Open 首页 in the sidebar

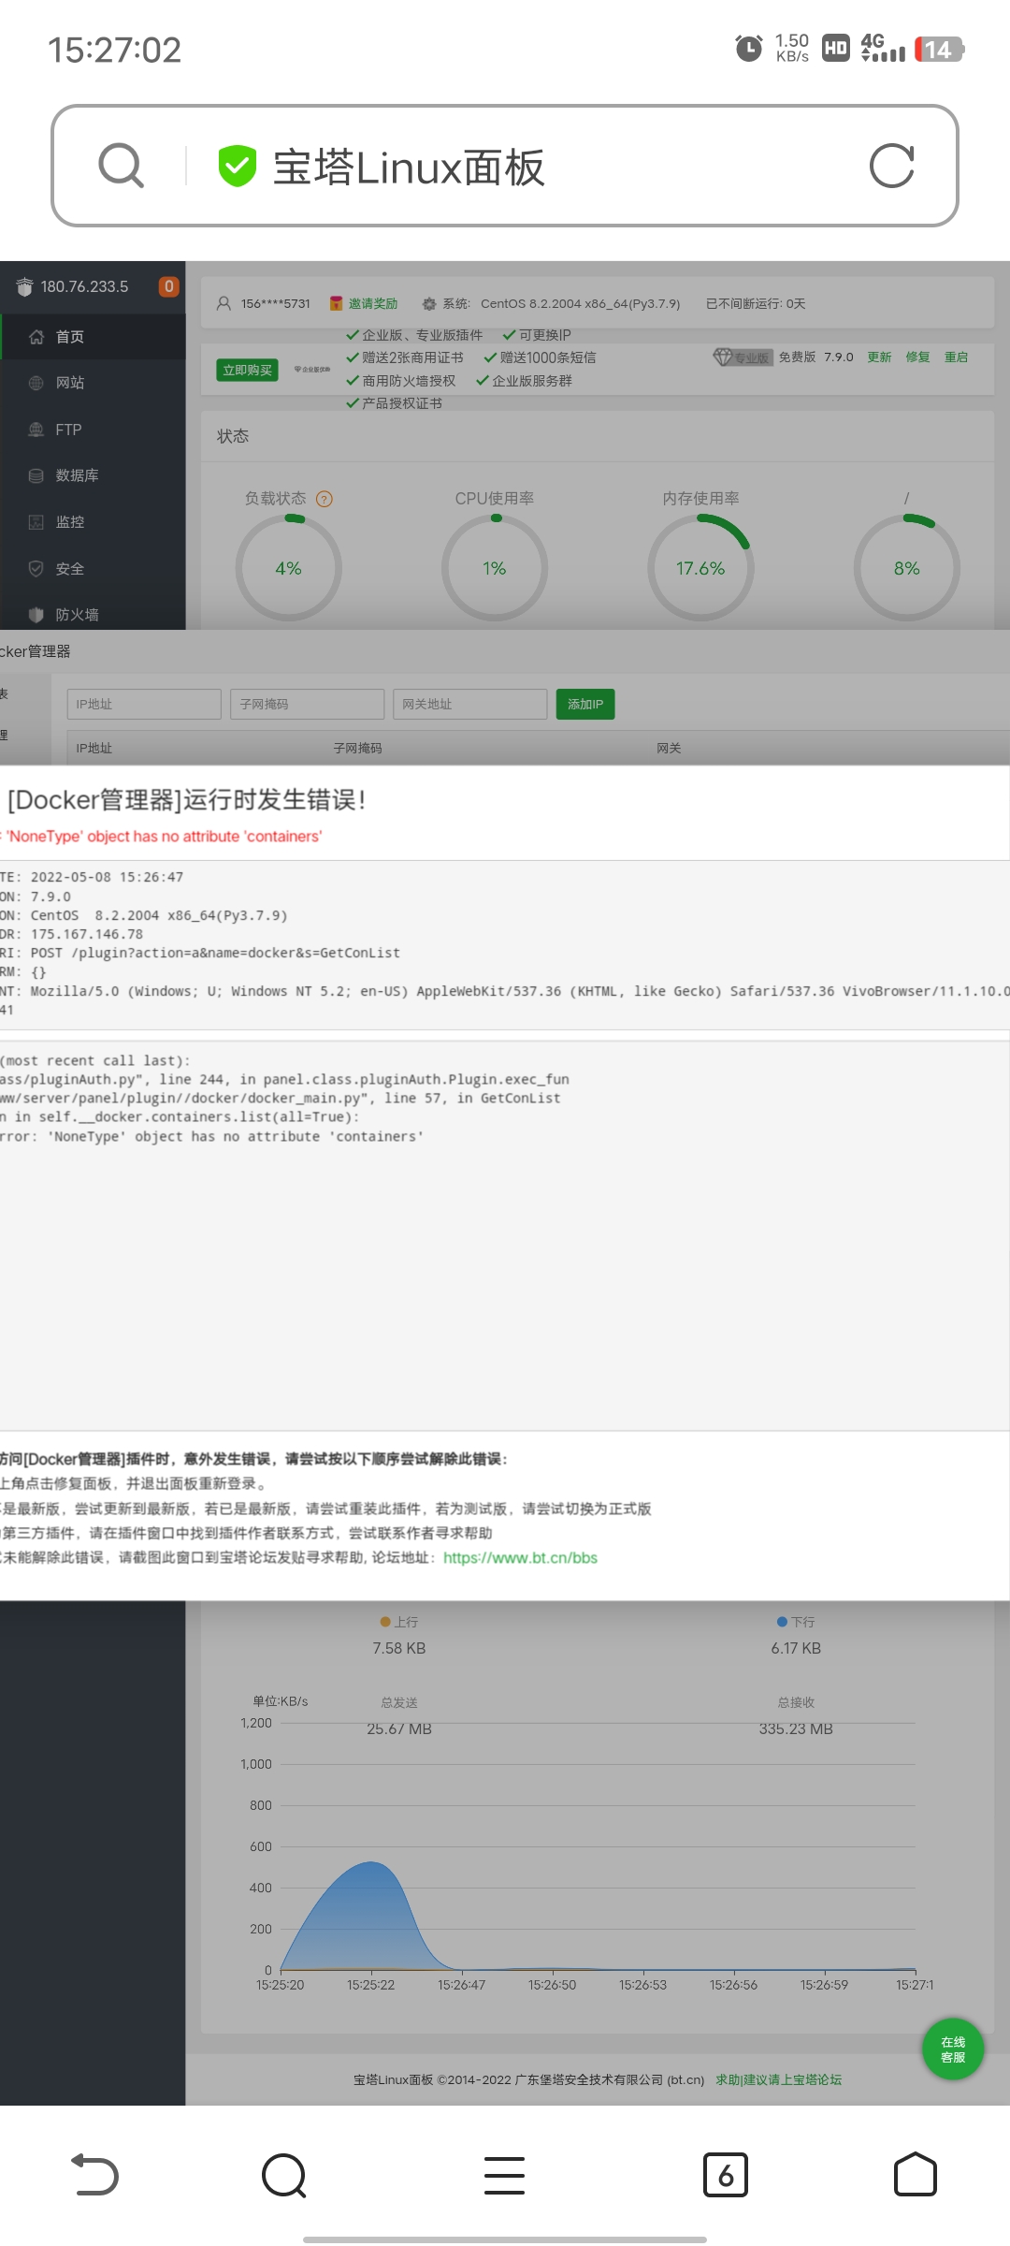(94, 337)
